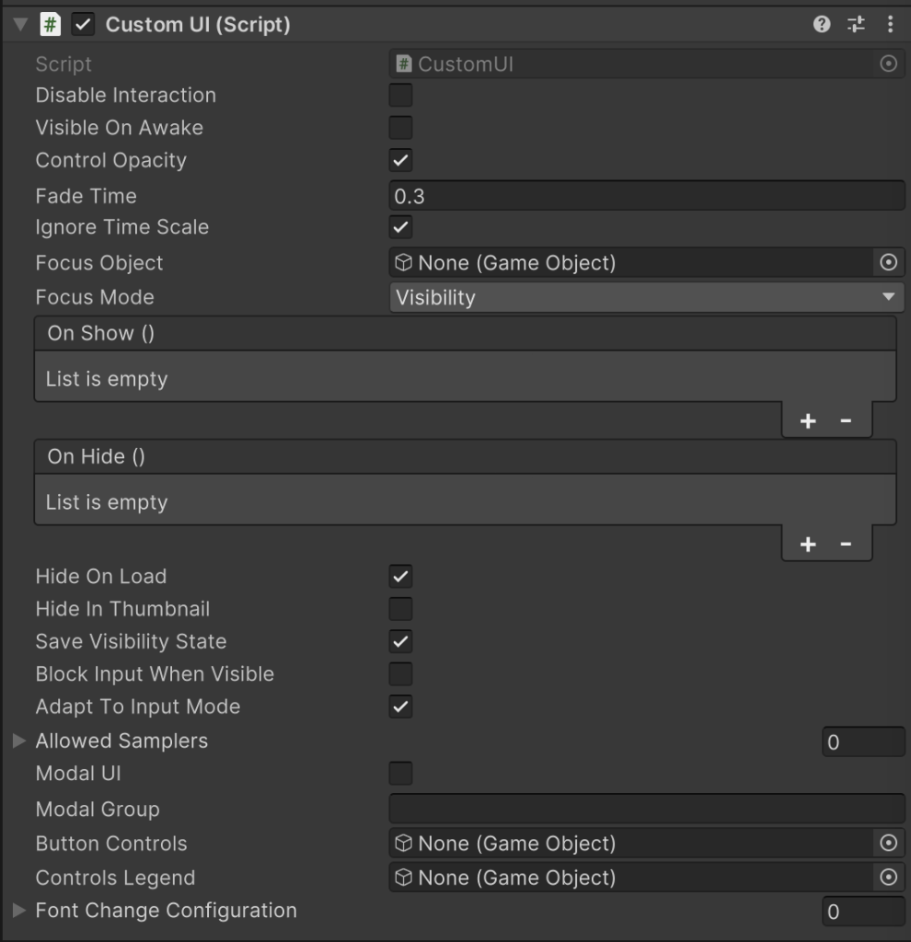Collapse the Custom UI (Script) component
The width and height of the screenshot is (911, 942).
(20, 25)
